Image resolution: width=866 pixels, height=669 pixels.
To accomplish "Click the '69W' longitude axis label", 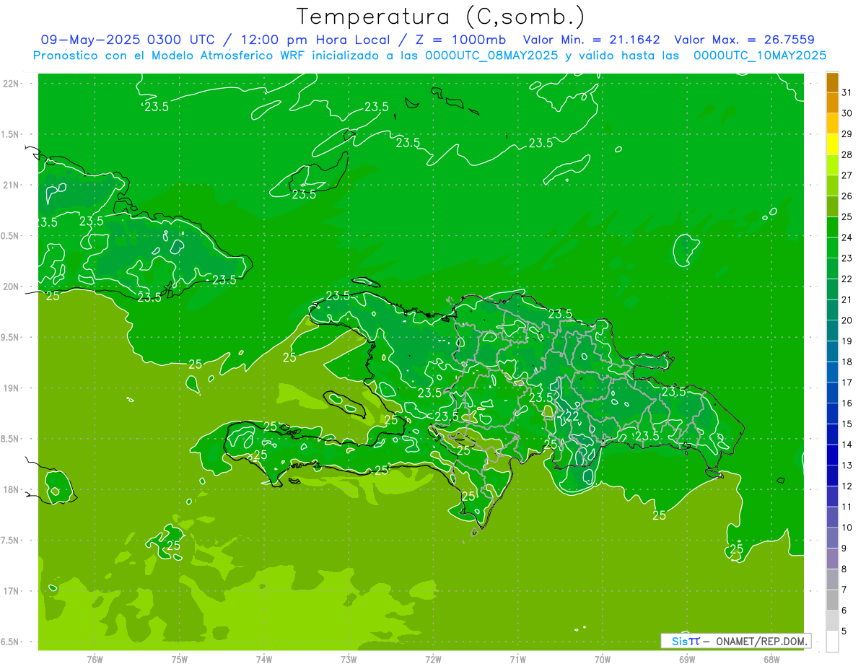I will pos(687,660).
